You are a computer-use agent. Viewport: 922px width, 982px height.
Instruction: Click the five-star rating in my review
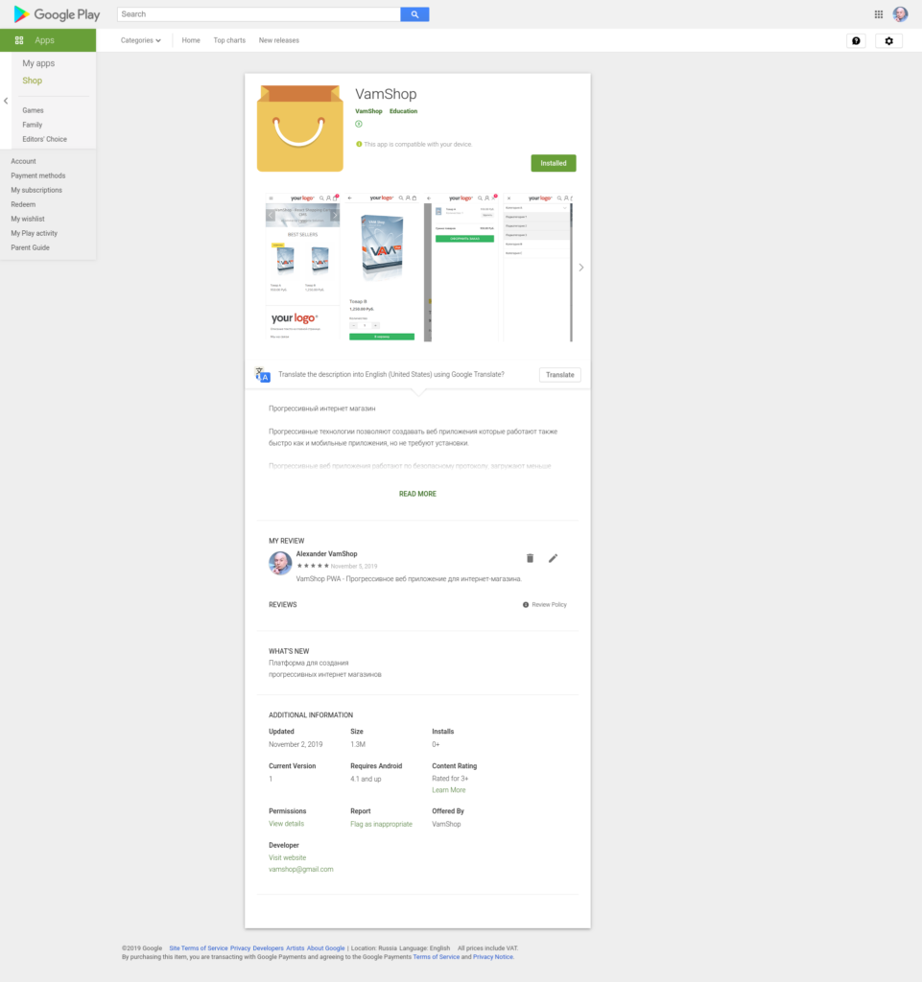pyautogui.click(x=313, y=566)
